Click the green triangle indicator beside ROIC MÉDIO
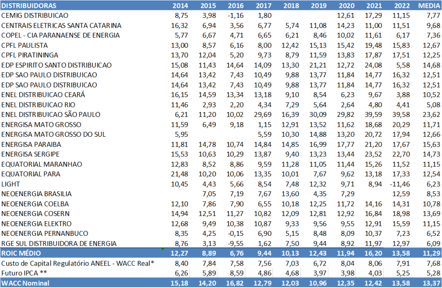 pyautogui.click(x=164, y=250)
